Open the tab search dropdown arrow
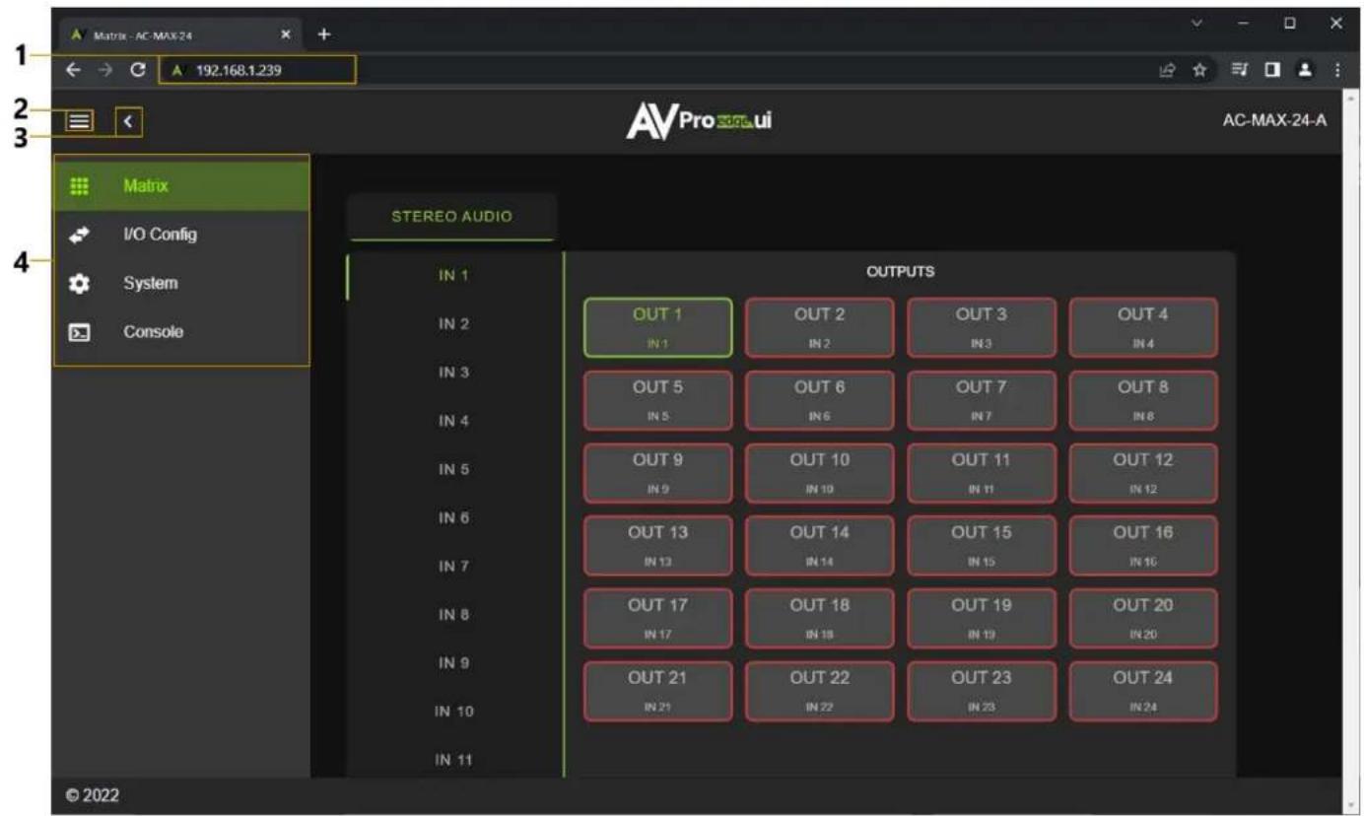Screen dimensions: 1364x816 click(1196, 24)
